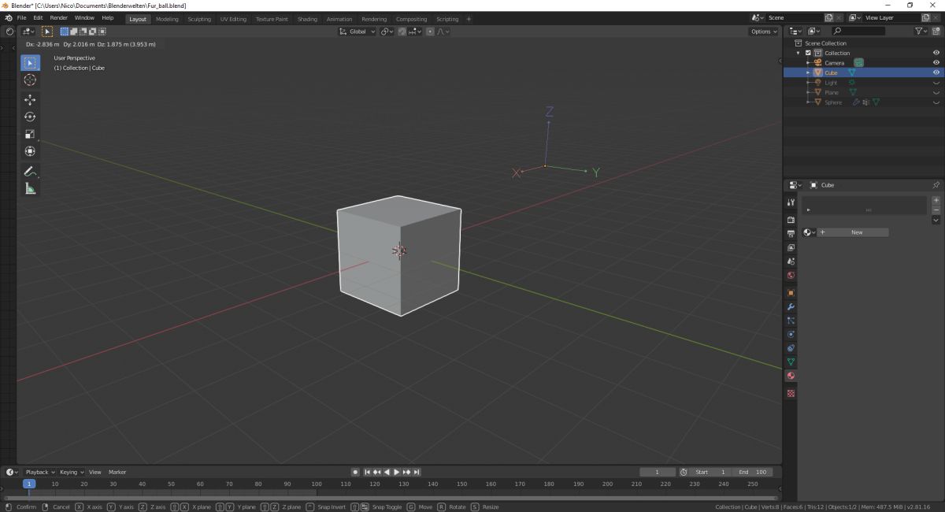
Task: Open the Texture properties tab
Action: [x=791, y=393]
